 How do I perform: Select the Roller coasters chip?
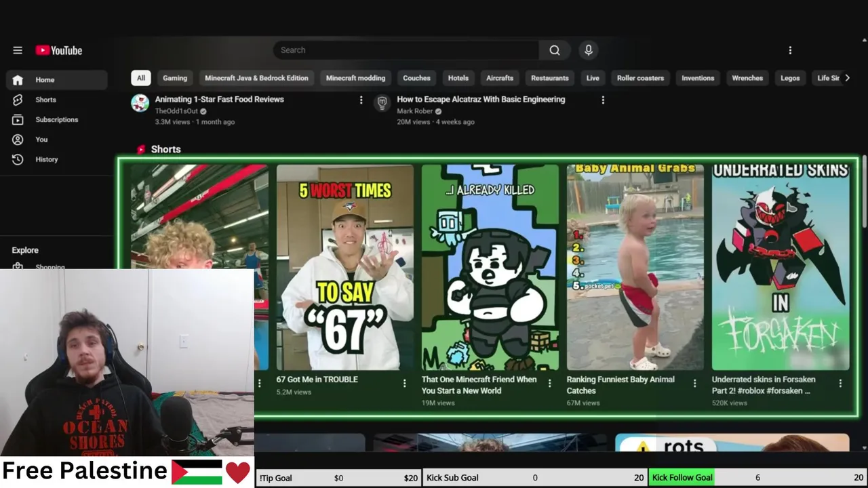coord(640,78)
